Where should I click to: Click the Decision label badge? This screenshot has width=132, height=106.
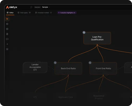tap(37, 7)
